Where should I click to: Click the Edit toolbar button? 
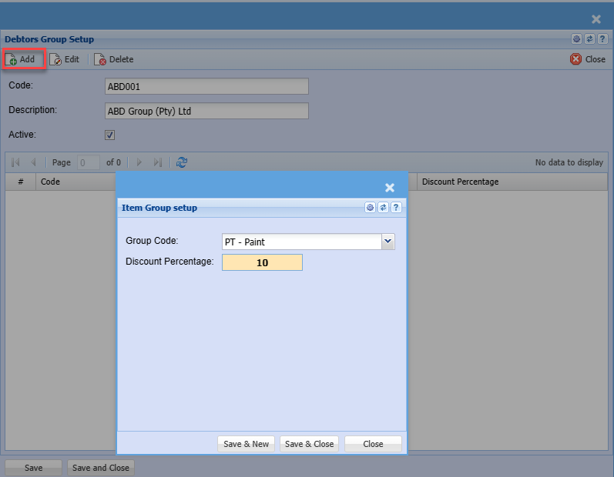click(x=65, y=59)
